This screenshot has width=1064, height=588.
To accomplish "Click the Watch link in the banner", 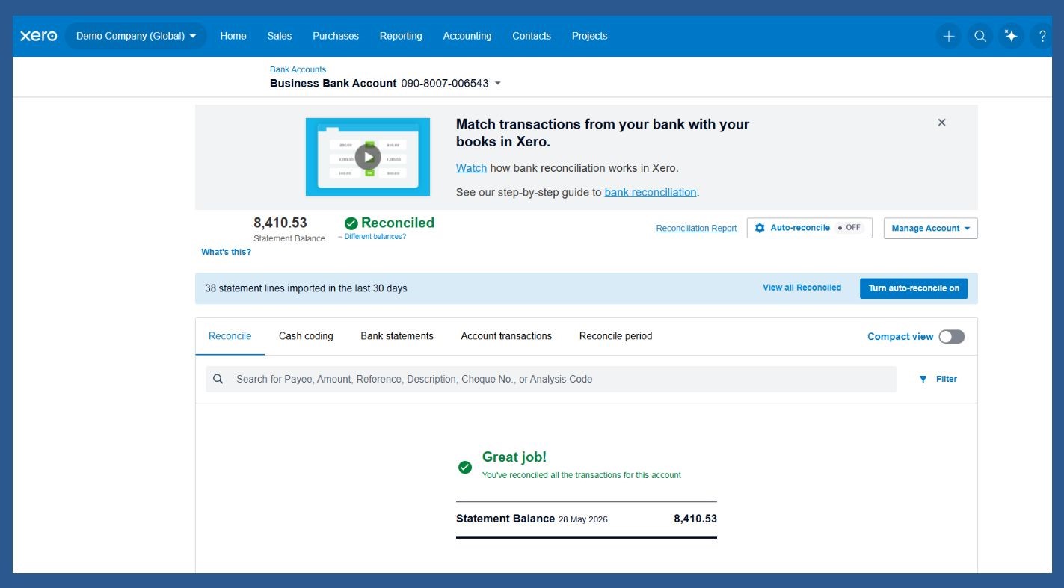I will [471, 168].
